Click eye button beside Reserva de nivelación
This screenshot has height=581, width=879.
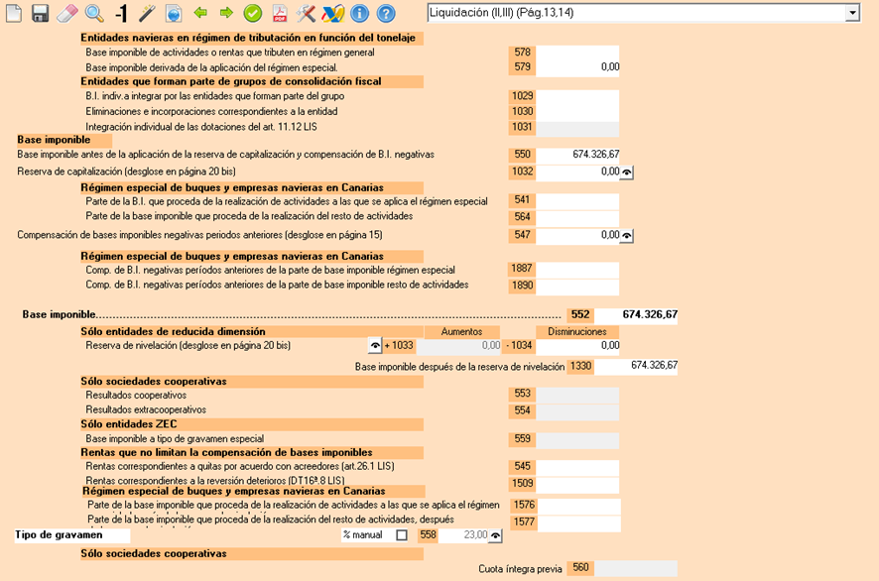pyautogui.click(x=375, y=346)
